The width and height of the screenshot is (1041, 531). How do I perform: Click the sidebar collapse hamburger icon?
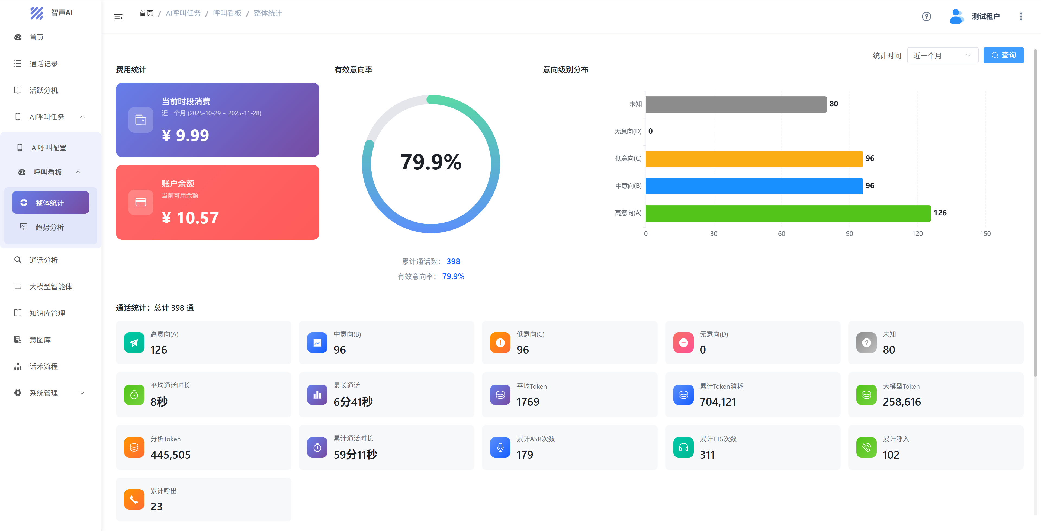click(x=118, y=18)
